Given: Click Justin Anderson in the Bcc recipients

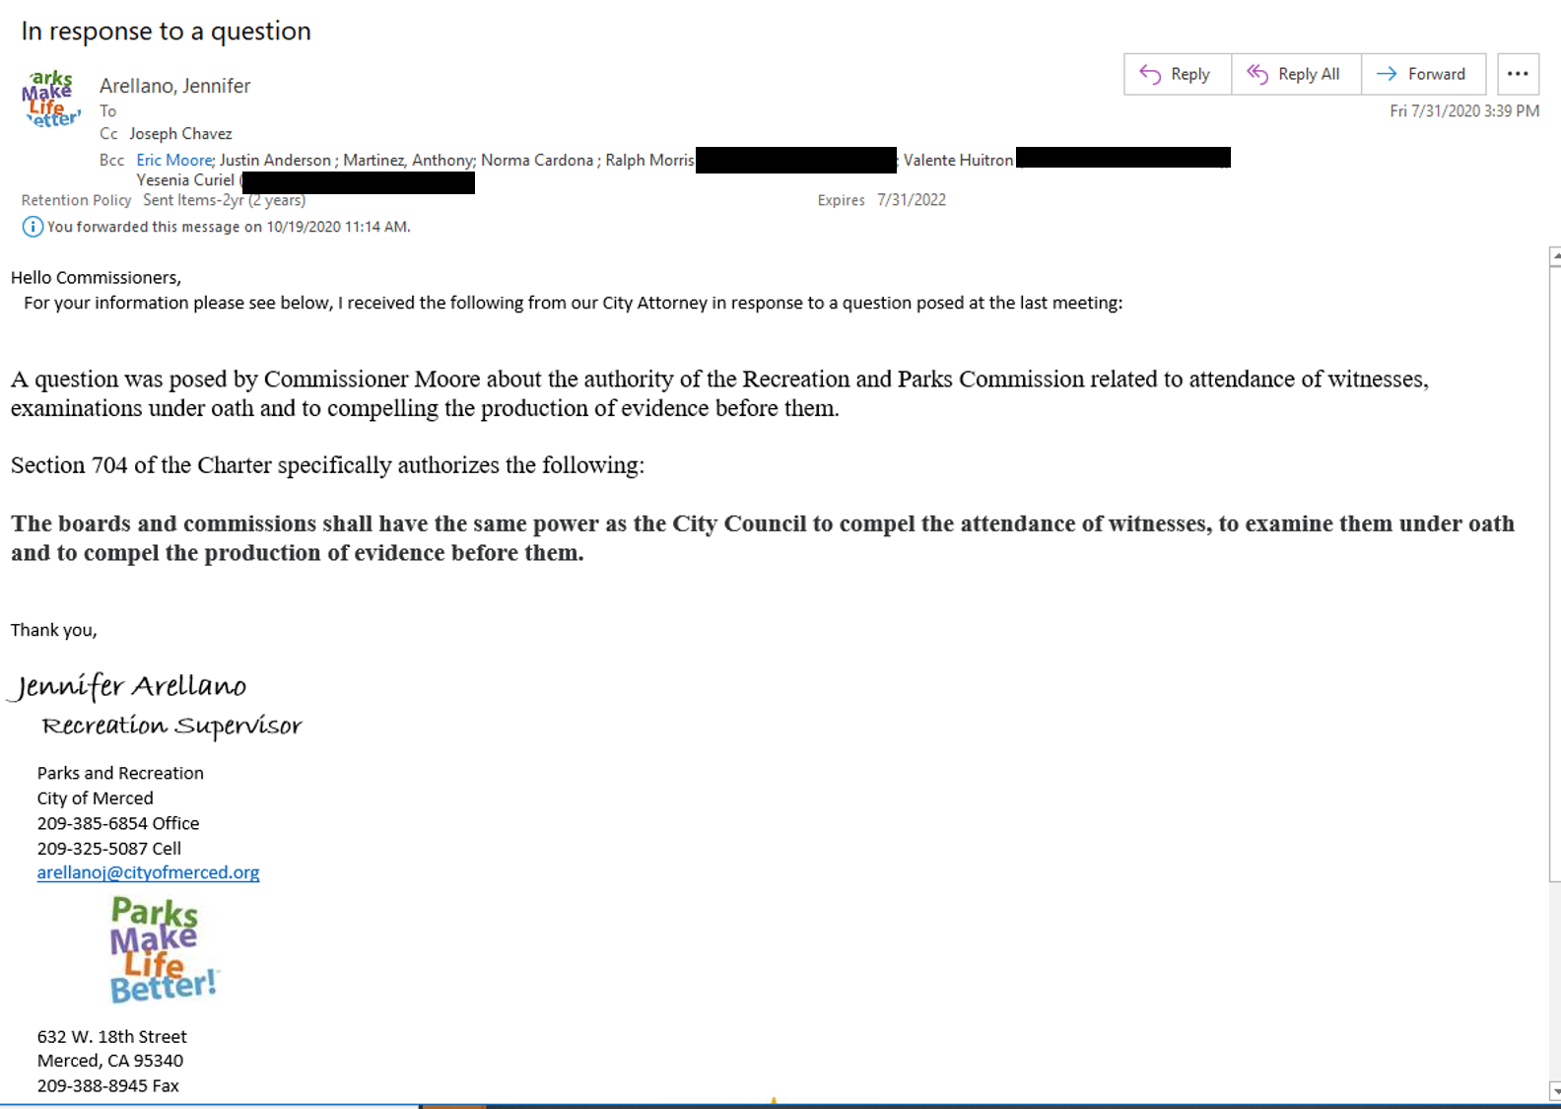Looking at the screenshot, I should (275, 160).
